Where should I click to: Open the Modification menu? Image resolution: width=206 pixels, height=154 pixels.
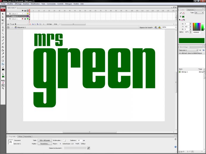(35, 4)
